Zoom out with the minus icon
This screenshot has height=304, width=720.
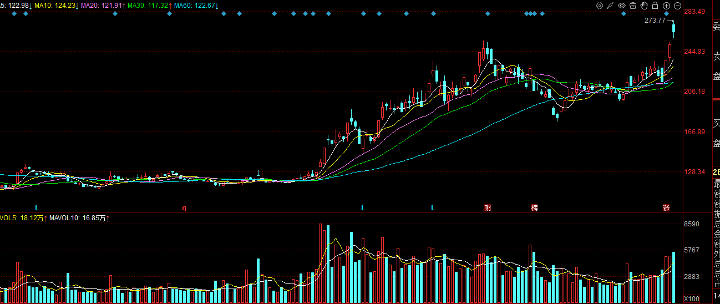click(677, 6)
